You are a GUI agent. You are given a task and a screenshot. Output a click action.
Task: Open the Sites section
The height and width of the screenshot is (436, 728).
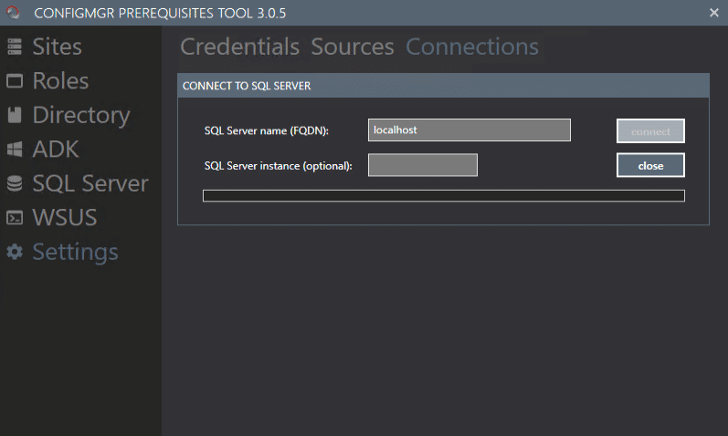pyautogui.click(x=57, y=47)
